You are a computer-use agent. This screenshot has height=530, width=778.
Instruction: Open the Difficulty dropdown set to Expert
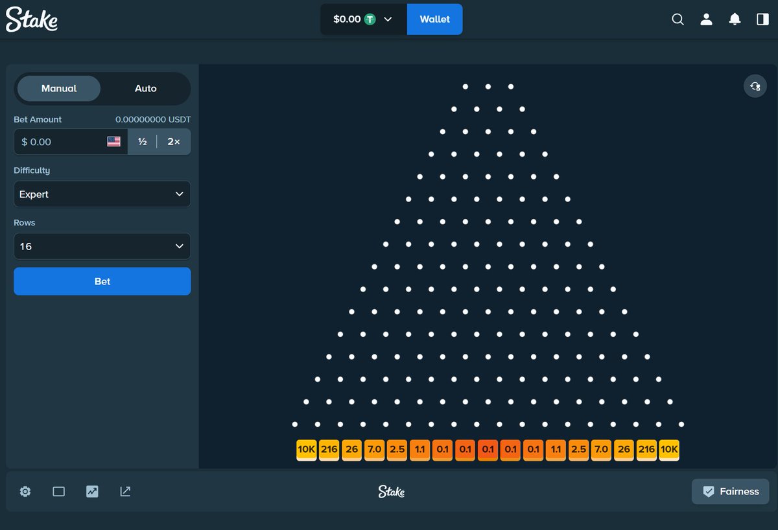click(102, 194)
